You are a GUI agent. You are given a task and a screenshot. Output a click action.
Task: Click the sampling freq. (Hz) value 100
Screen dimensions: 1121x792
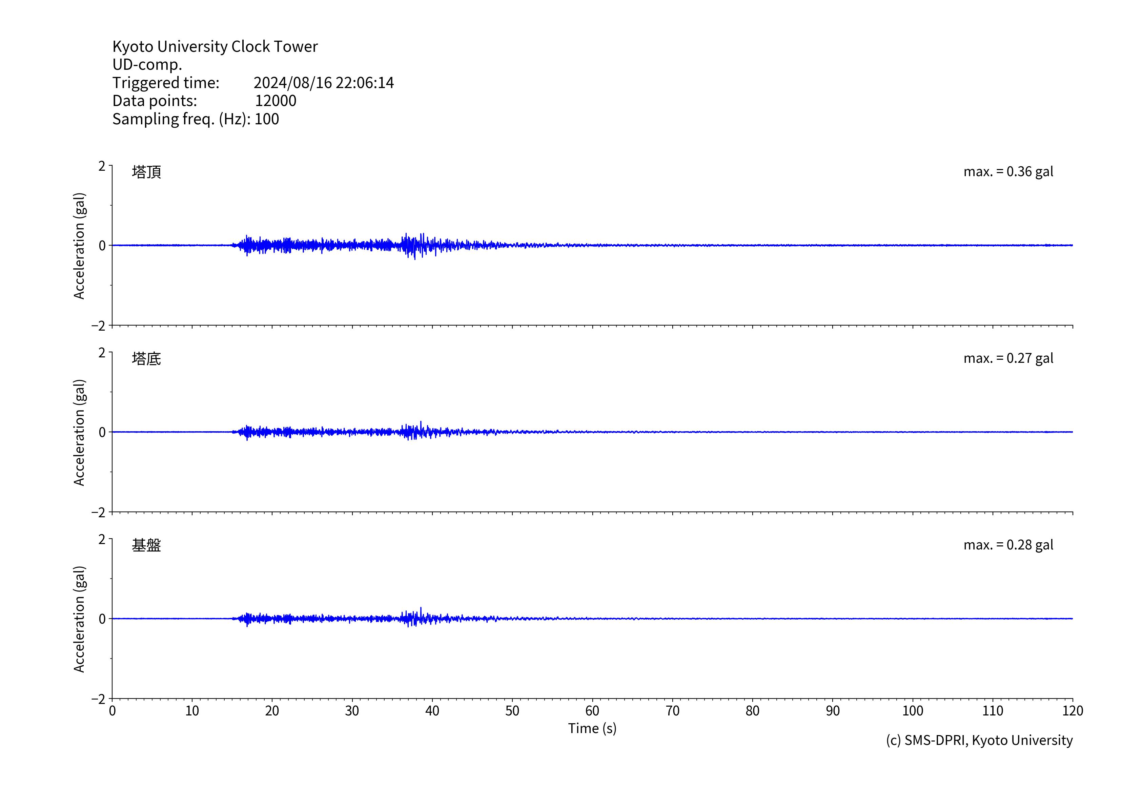tap(267, 119)
